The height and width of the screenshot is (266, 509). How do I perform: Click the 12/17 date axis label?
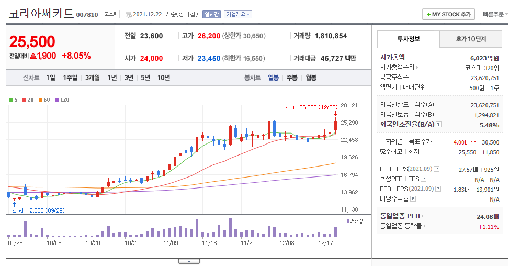point(325,243)
